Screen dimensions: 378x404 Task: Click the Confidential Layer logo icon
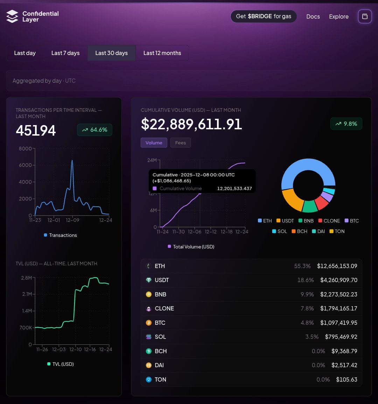12,16
